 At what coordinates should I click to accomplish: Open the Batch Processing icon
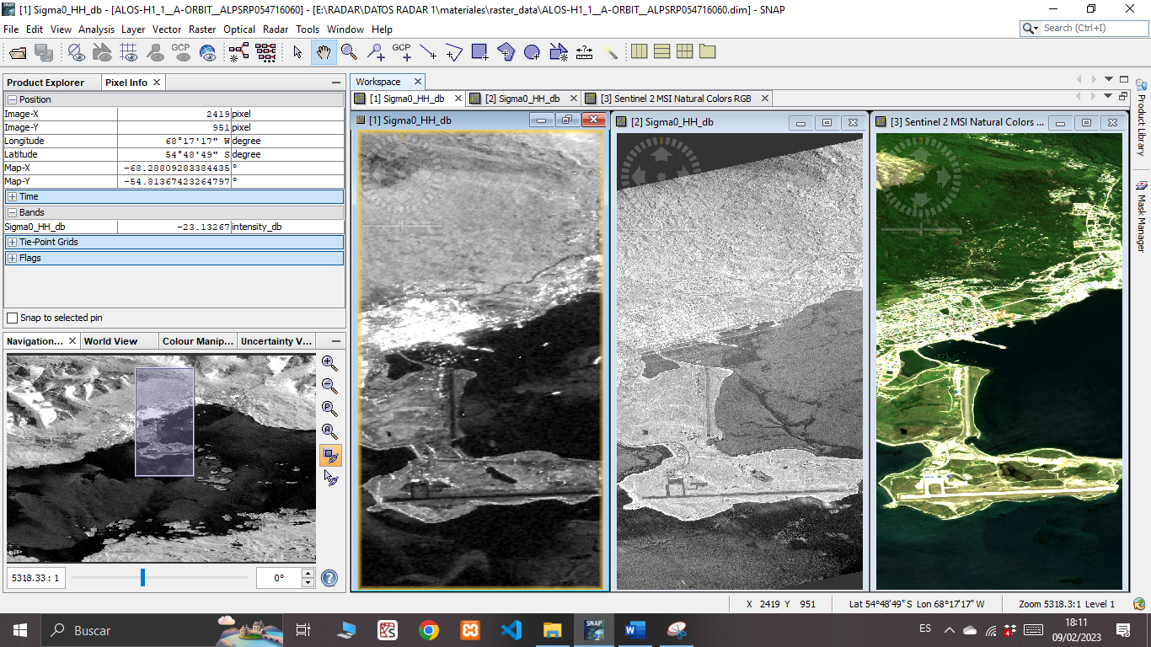(265, 52)
